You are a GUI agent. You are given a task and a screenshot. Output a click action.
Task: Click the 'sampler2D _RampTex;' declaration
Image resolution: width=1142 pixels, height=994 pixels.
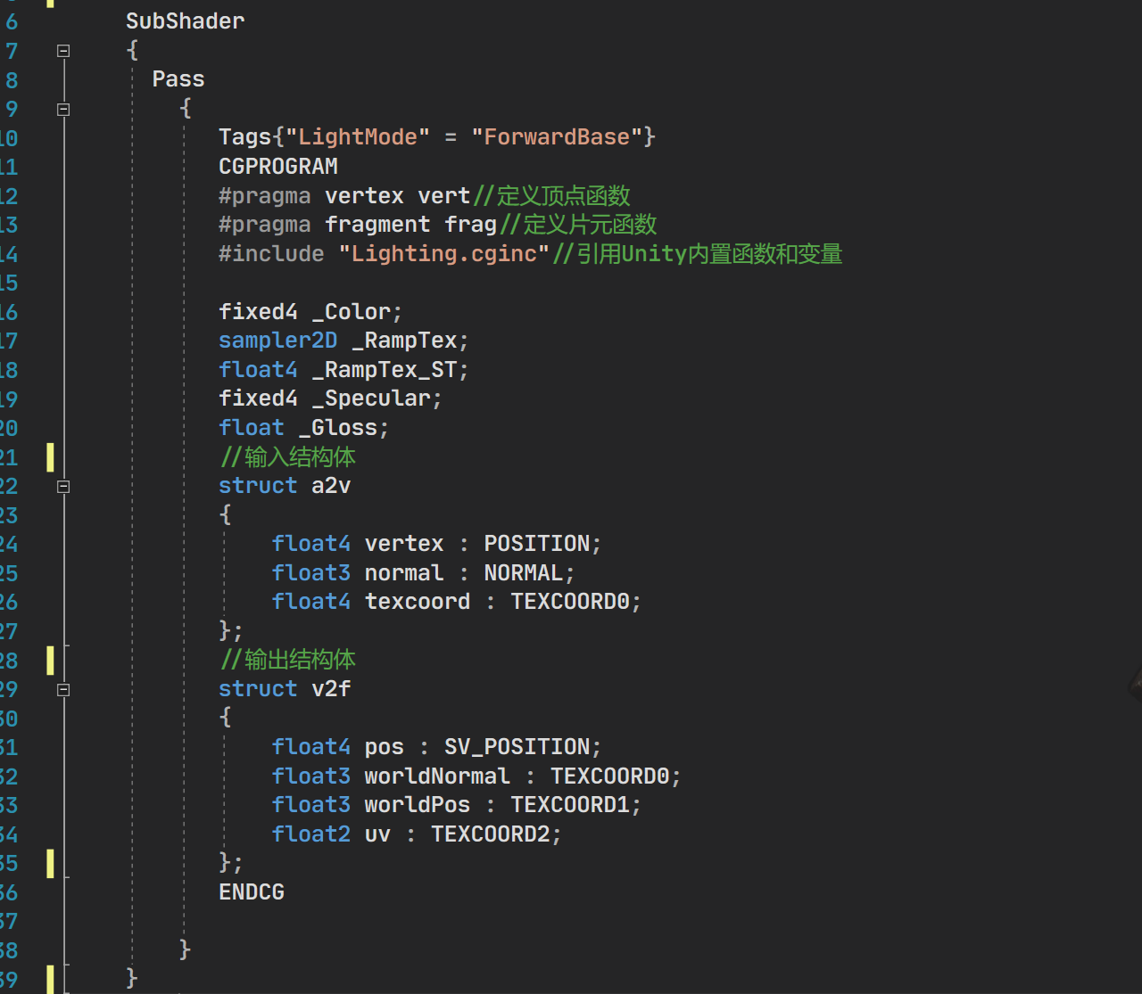click(343, 341)
